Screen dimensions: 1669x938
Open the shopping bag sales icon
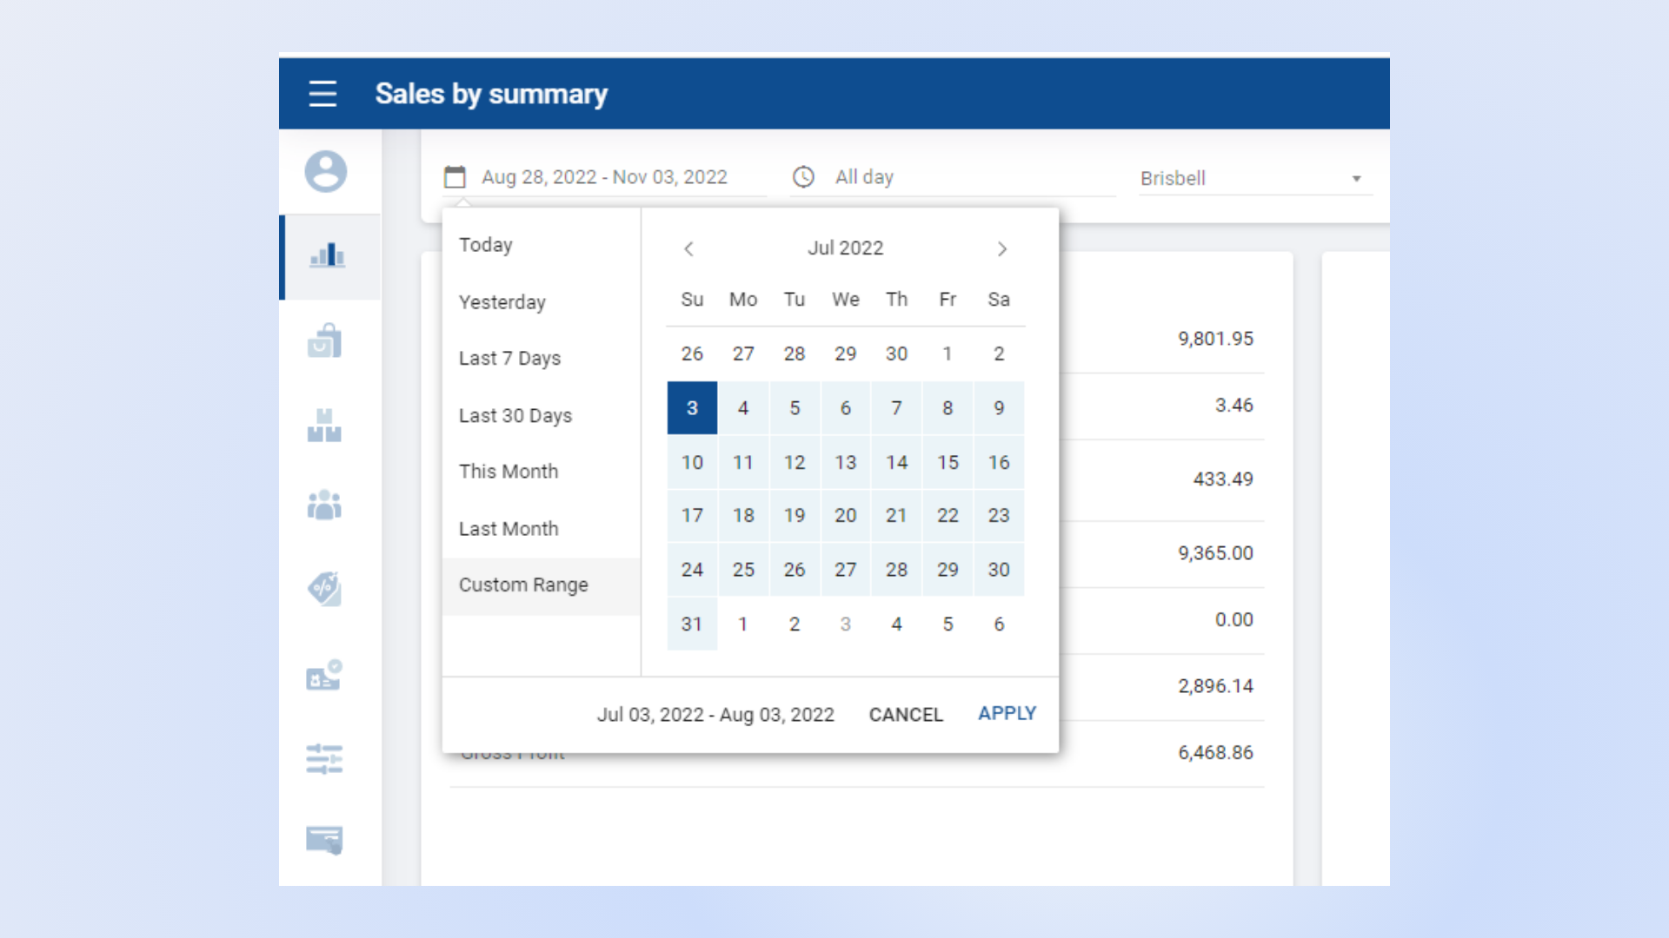[324, 341]
